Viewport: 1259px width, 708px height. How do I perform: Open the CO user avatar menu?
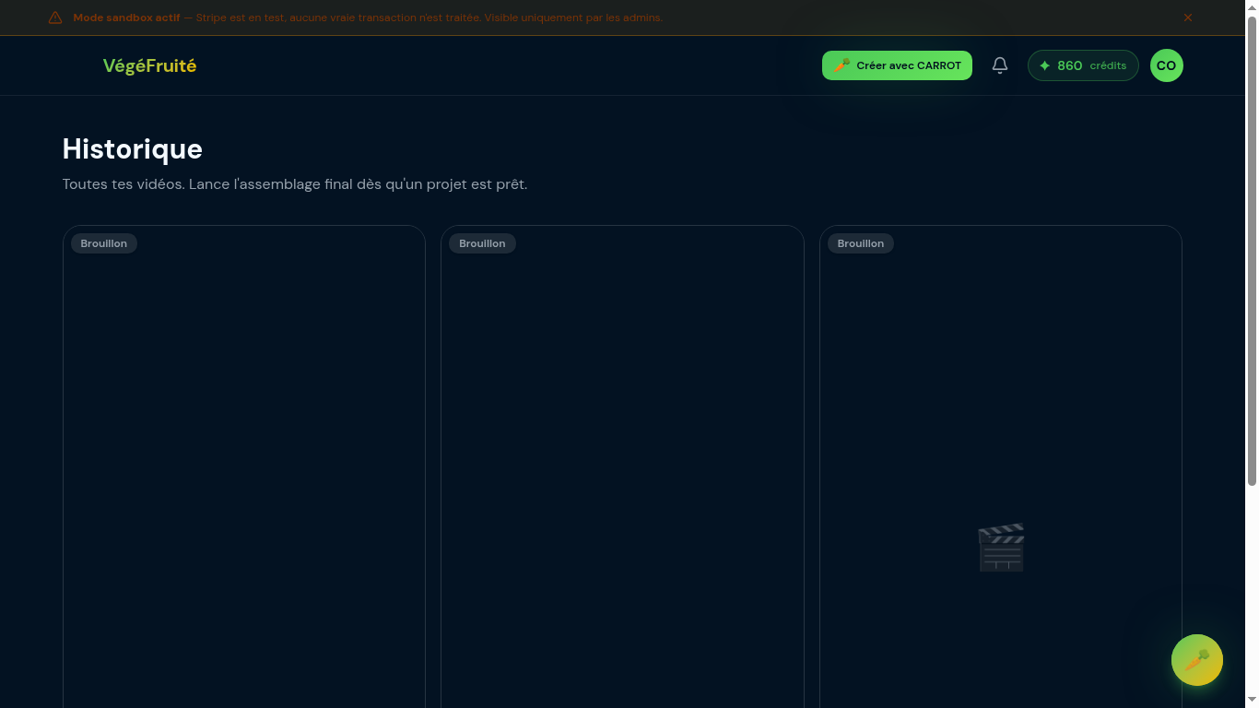point(1166,65)
